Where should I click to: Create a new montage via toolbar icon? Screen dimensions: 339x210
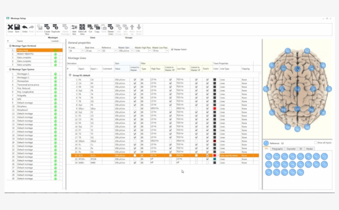tap(47, 28)
